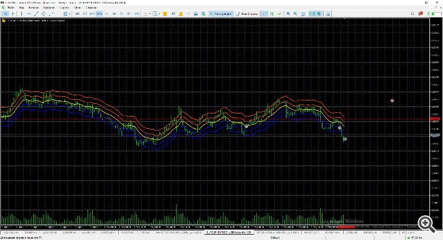Click the yellow dollar toolbar icon
This screenshot has width=443, height=240.
click(165, 14)
